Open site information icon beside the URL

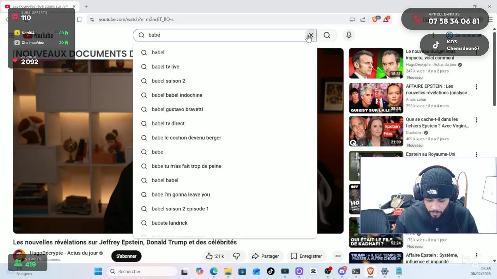pyautogui.click(x=91, y=19)
